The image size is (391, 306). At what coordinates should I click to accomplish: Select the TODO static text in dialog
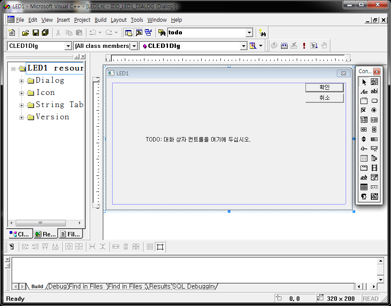coord(198,139)
